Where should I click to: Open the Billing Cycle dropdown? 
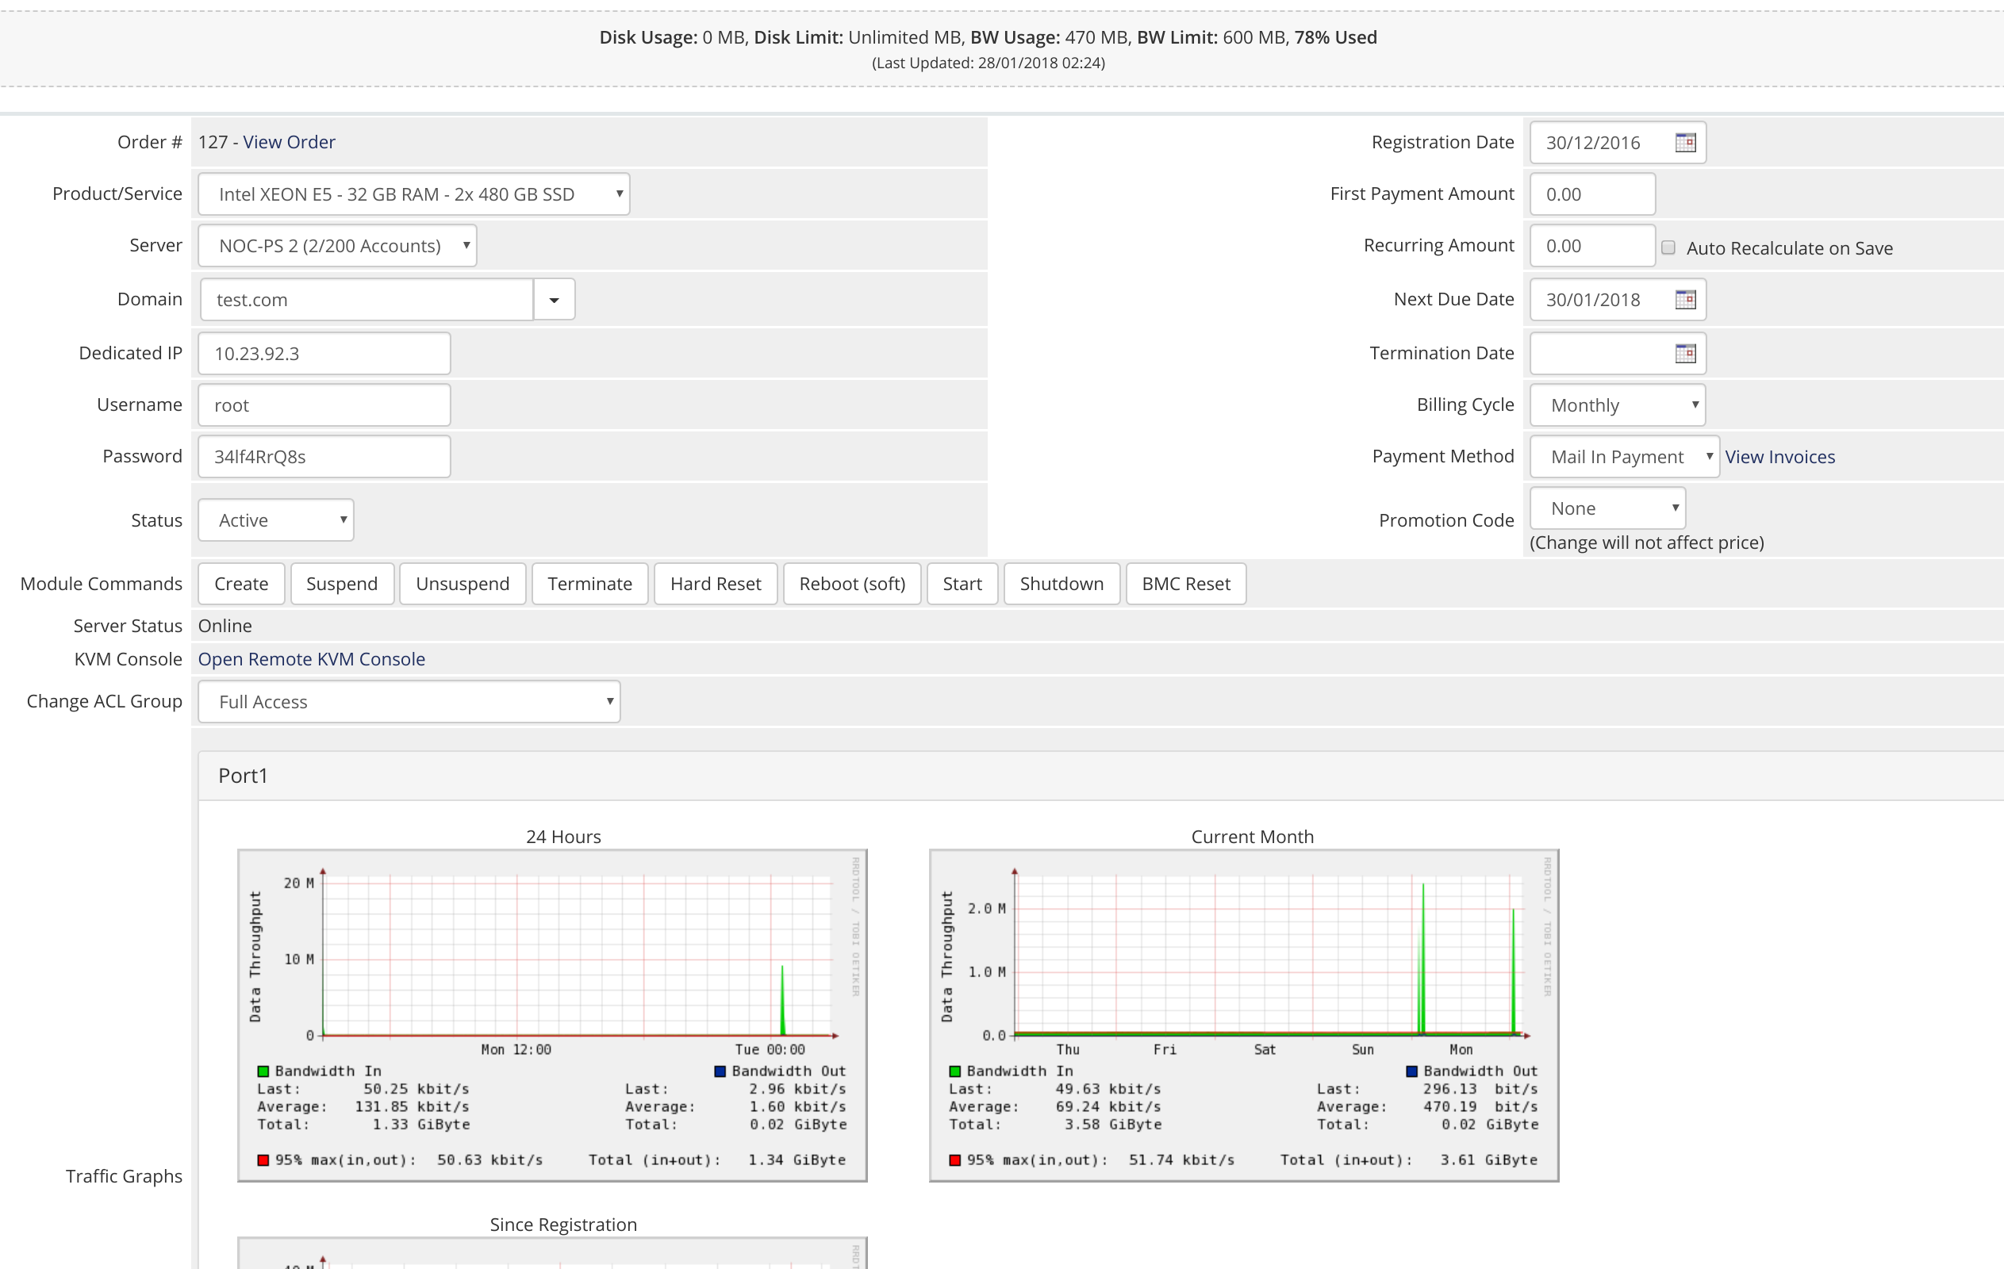[x=1618, y=405]
